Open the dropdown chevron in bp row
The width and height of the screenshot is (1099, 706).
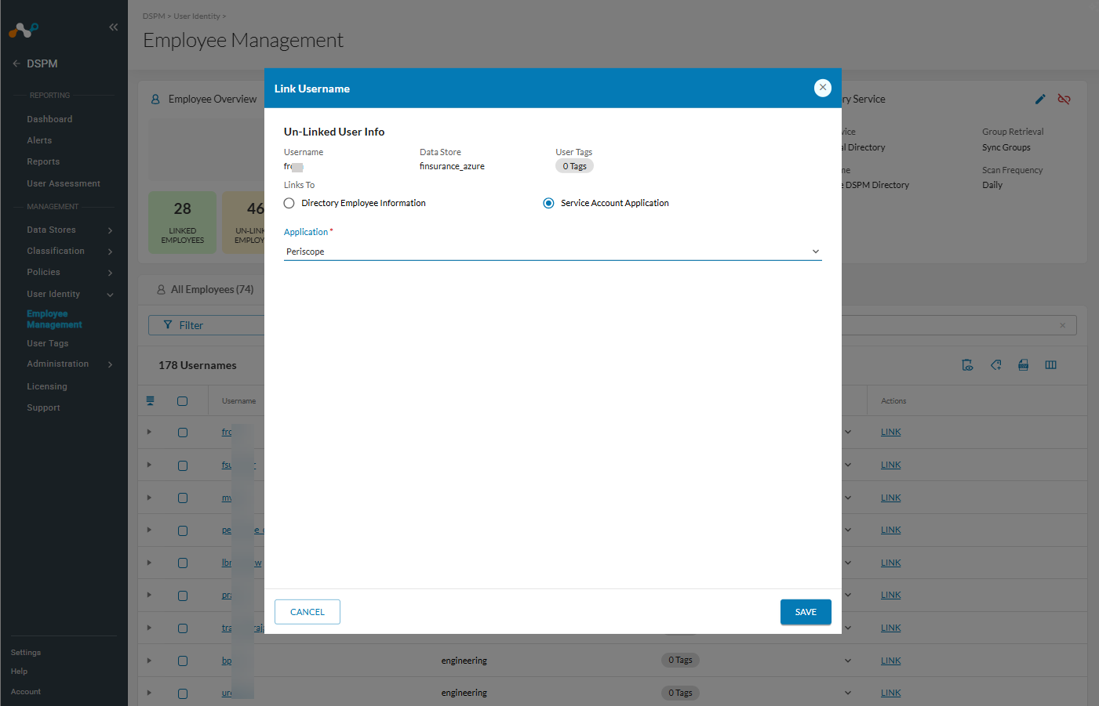pos(848,661)
